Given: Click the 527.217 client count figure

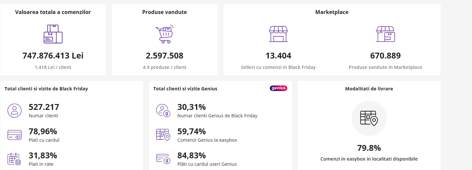Looking at the screenshot, I should click(44, 107).
